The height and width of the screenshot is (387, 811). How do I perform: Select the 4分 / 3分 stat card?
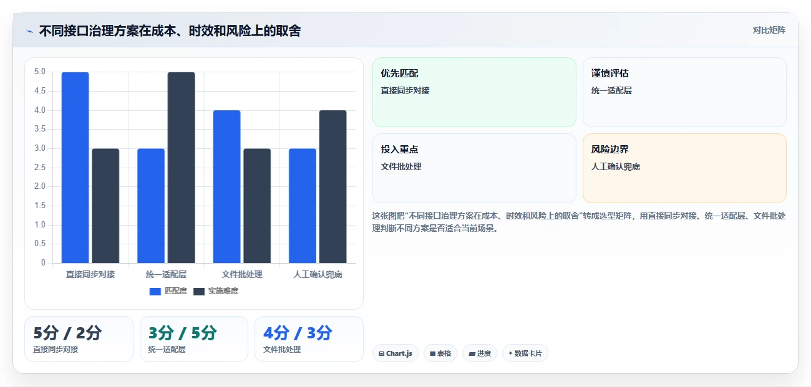[309, 339]
